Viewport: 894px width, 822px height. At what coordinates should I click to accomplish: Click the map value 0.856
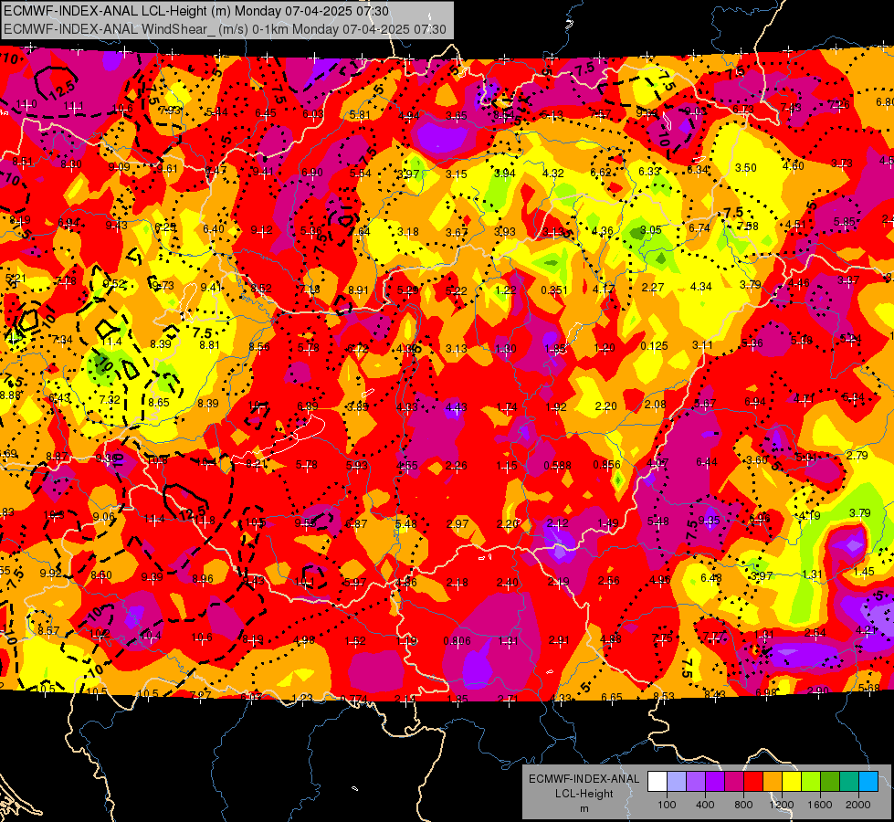pos(606,465)
